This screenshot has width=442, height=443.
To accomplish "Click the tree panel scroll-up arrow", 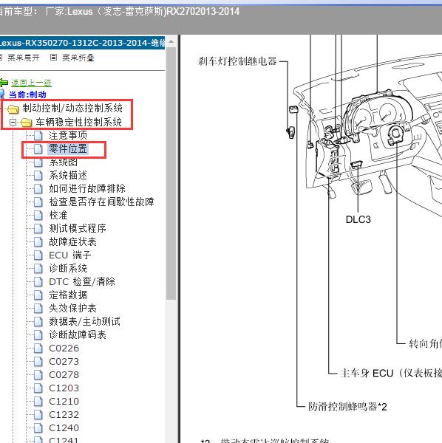I will [x=171, y=42].
